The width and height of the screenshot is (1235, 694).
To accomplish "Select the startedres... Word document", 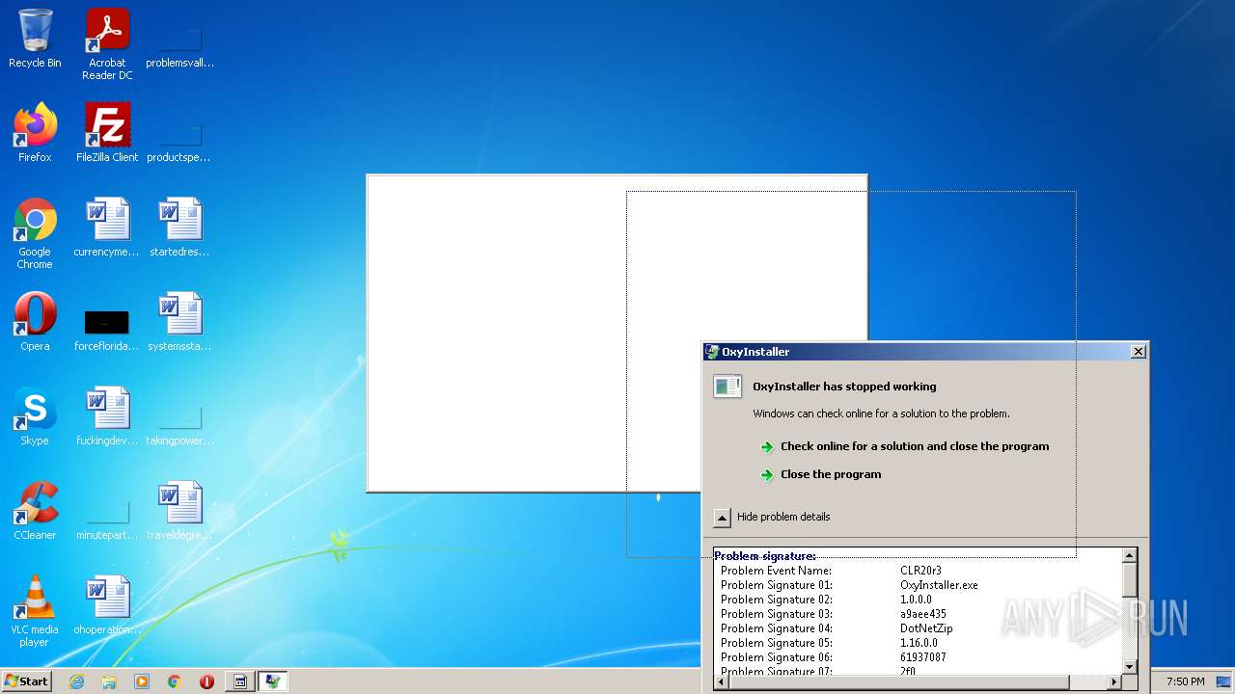I will point(179,227).
